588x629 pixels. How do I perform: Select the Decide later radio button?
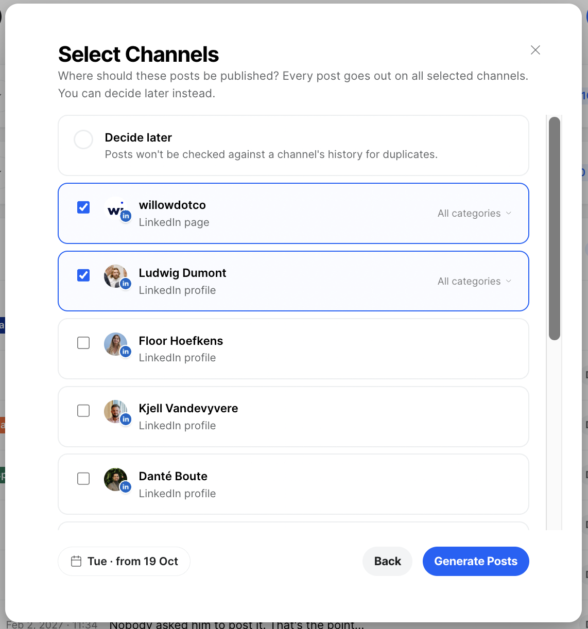tap(83, 139)
